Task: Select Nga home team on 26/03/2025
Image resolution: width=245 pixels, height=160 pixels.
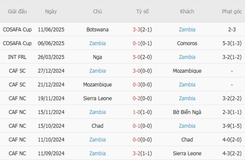Action: coord(98,57)
